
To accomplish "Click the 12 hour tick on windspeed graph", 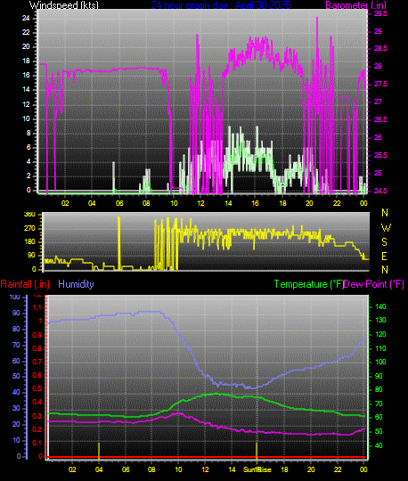I will 200,203.
